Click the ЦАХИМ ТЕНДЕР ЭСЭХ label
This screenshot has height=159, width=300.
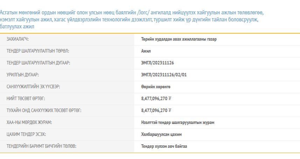pyautogui.click(x=26, y=134)
